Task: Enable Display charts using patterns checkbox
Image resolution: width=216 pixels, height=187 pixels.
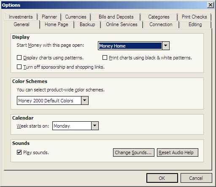Action: (x=19, y=58)
